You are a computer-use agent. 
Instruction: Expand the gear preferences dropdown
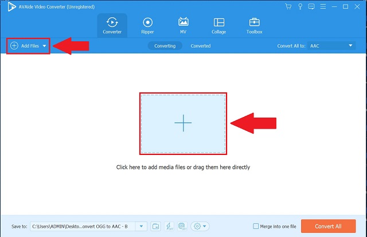click(201, 226)
